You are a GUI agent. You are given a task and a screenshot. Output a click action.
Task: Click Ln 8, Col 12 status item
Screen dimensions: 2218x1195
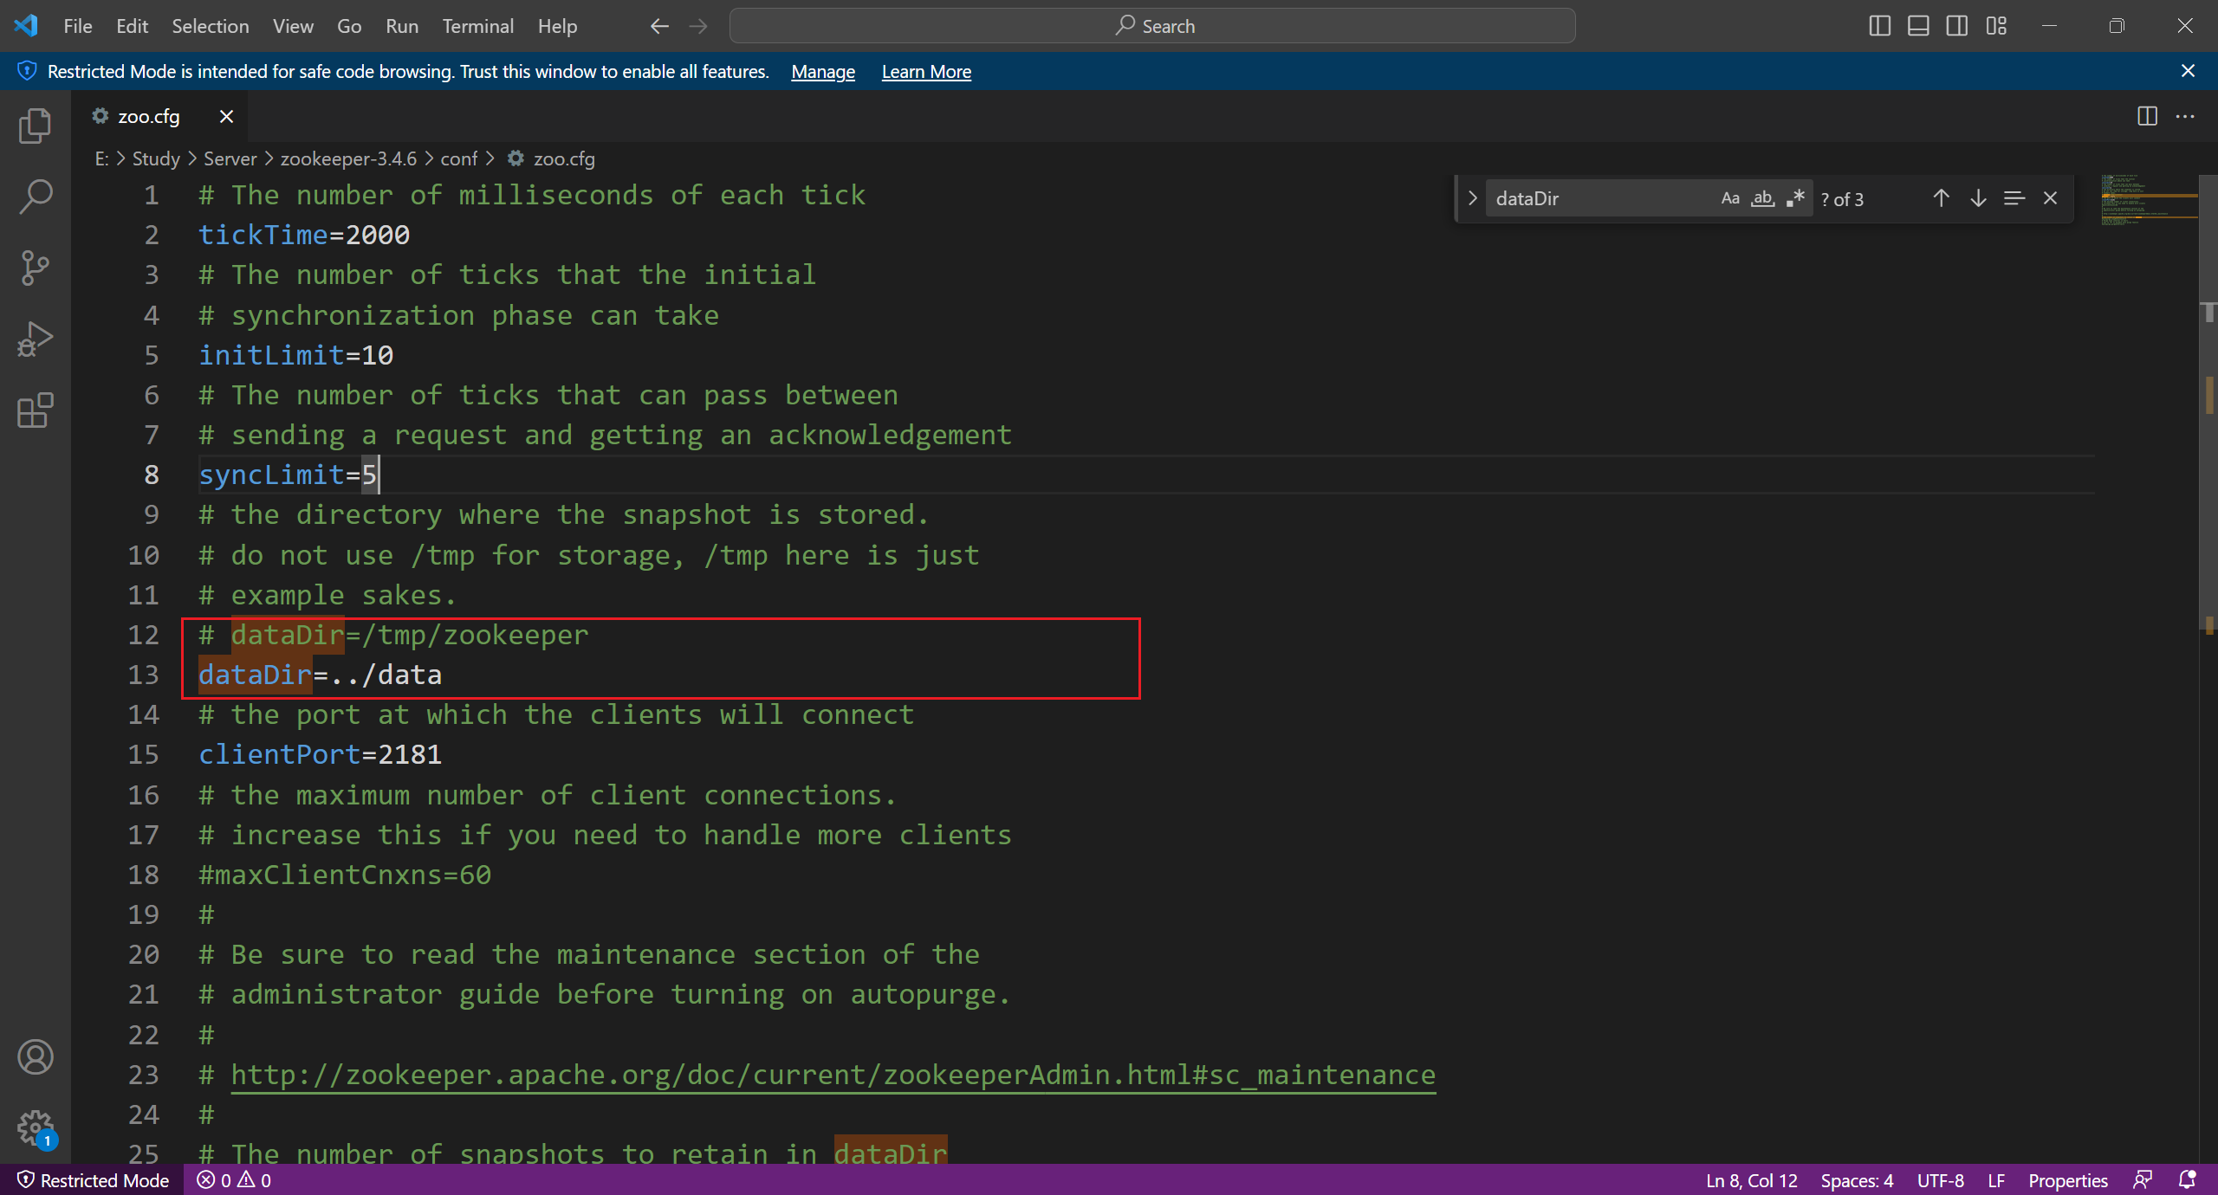click(1751, 1180)
